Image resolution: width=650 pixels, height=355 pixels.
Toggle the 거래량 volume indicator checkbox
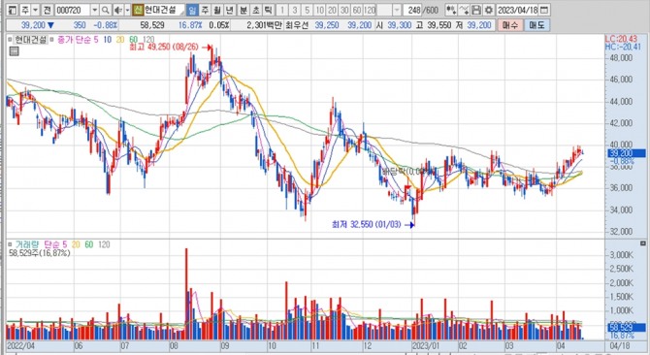11,244
